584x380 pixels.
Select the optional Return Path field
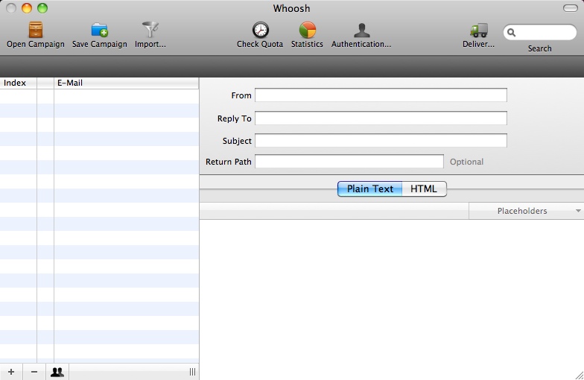[x=349, y=162]
